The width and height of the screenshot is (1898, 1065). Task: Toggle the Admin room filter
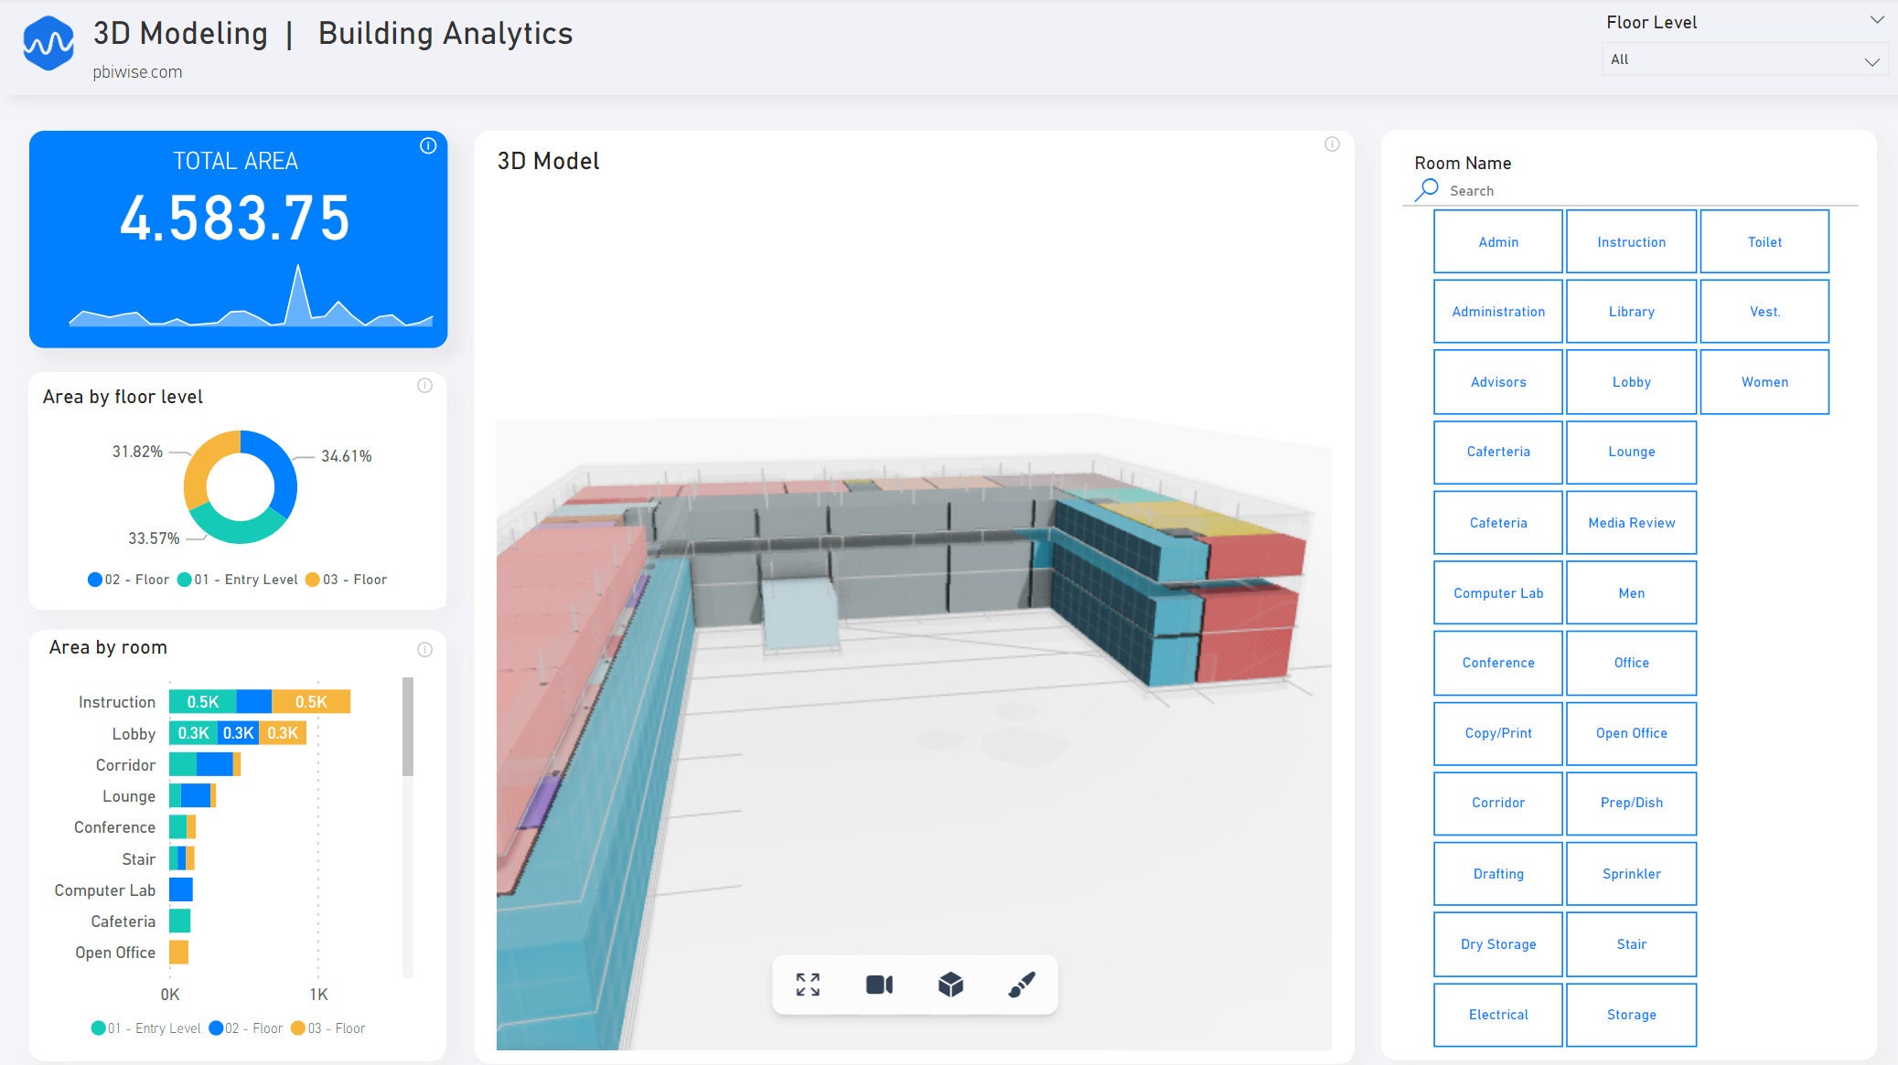(1497, 241)
